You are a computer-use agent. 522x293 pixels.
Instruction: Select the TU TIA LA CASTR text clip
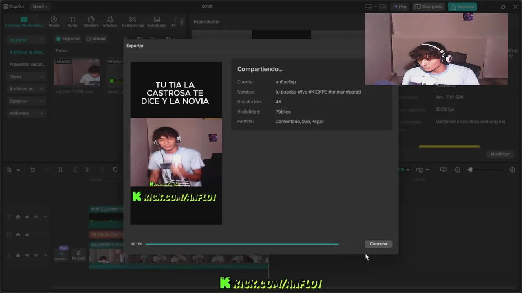tap(106, 234)
